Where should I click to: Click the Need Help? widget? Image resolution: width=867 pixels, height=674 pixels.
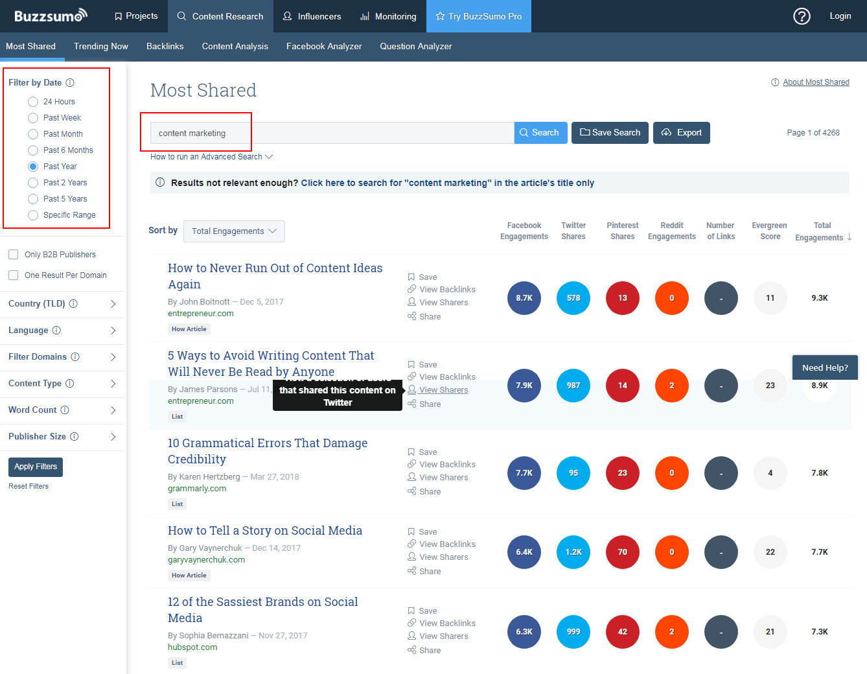click(825, 367)
